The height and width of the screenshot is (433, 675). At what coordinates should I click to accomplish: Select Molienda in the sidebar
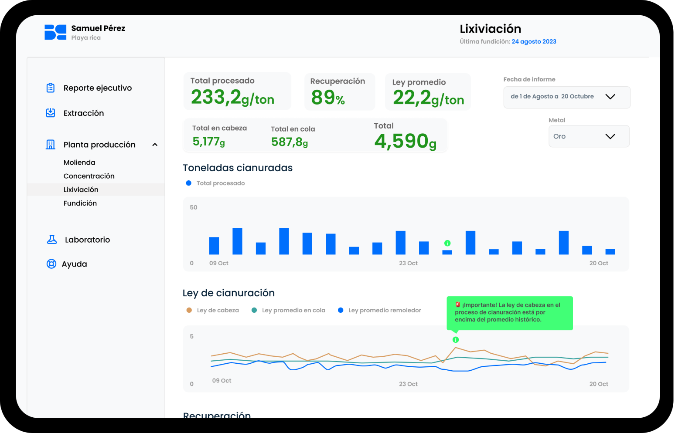pos(79,162)
